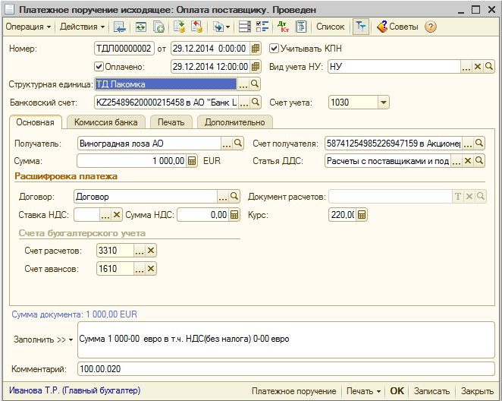This screenshot has height=401, width=502.
Task: Open the Операция dropdown menu
Action: (28, 27)
